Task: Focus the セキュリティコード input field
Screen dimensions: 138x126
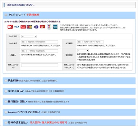Action: click(x=40, y=65)
